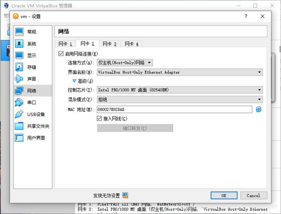Select the 用户界面 user interface icon
This screenshot has width=281, height=214.
click(x=19, y=138)
